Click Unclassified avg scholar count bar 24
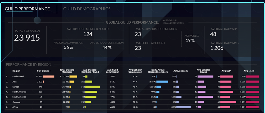Viewport: 265px width, 113px height. pos(205,77)
